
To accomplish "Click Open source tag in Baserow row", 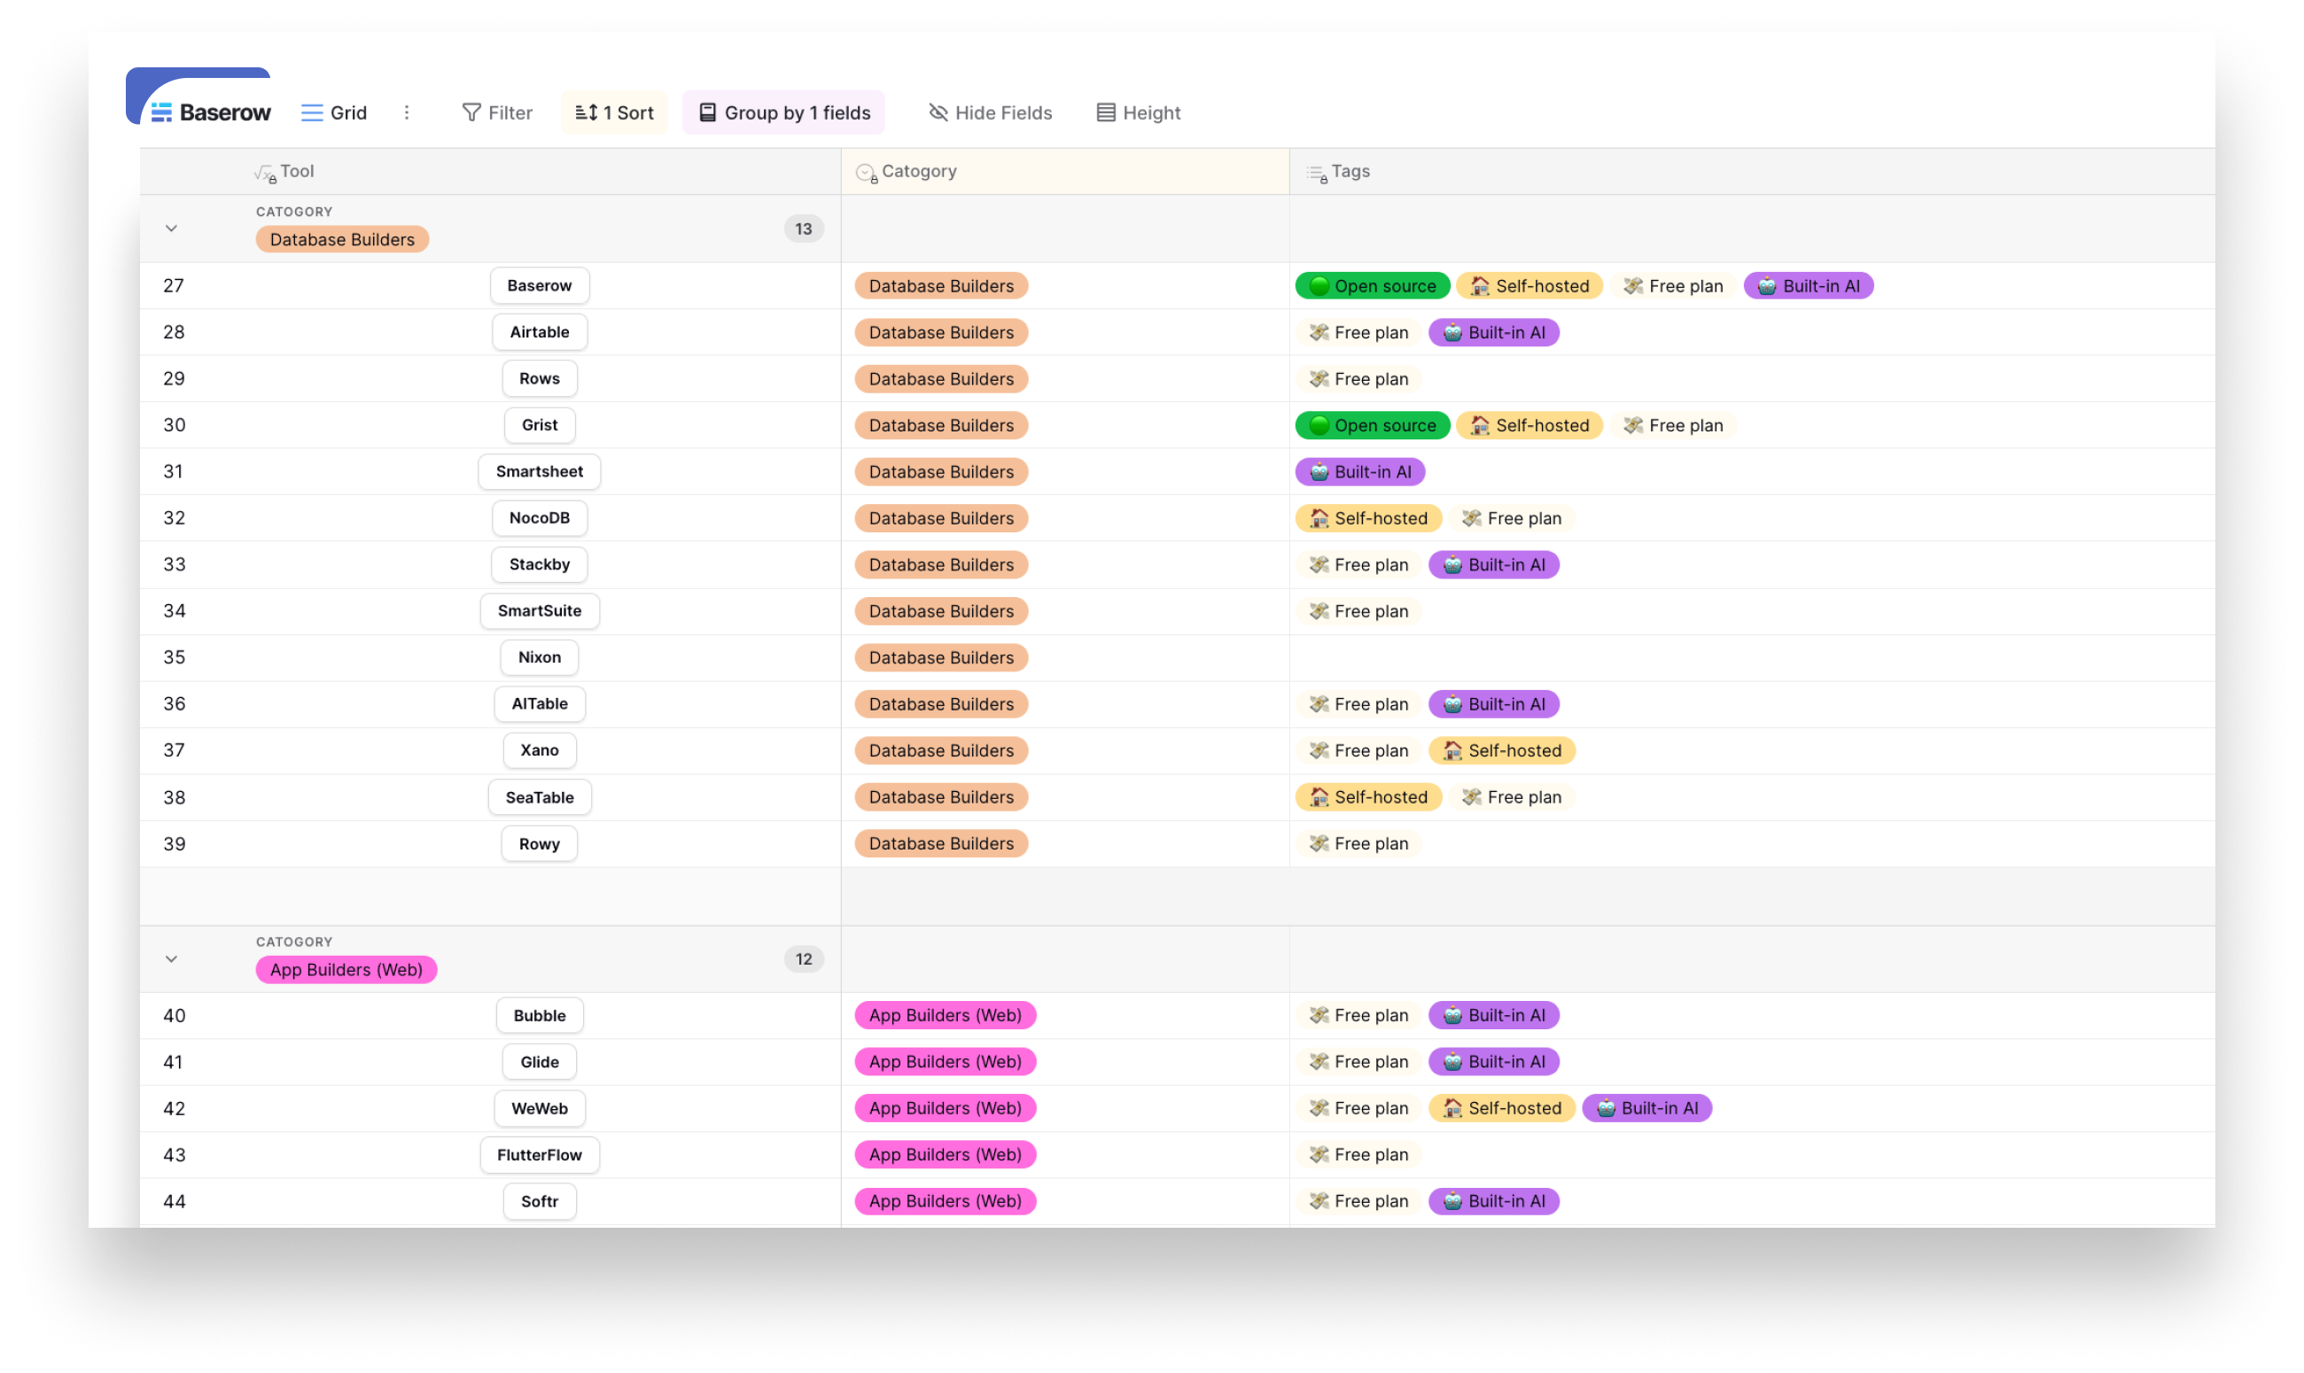I will point(1373,286).
